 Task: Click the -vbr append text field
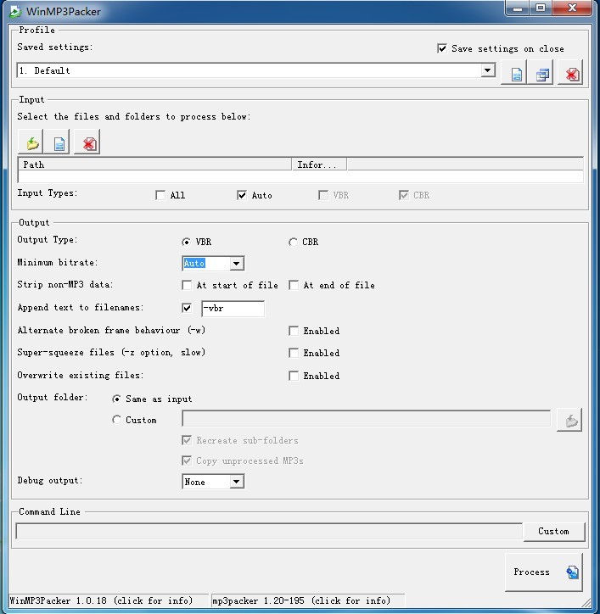(232, 309)
